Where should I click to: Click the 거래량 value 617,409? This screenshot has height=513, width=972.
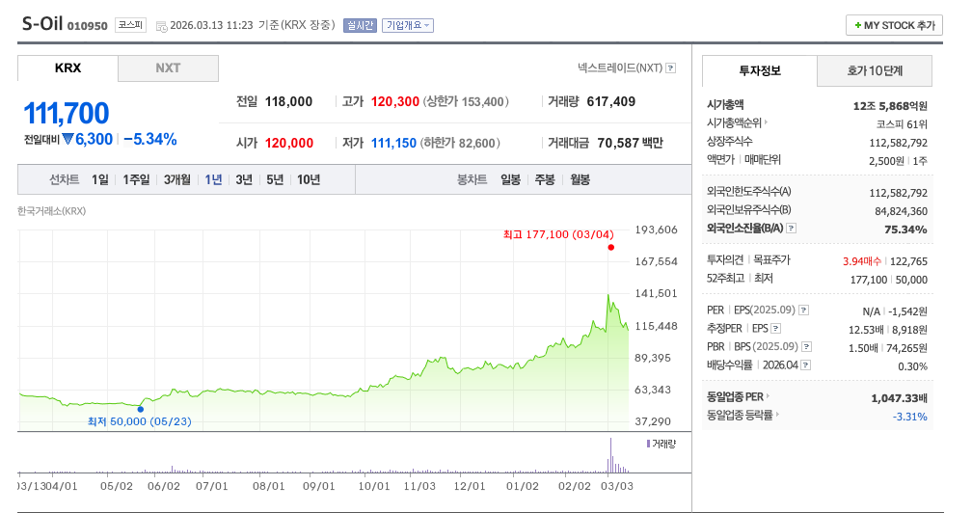(611, 101)
